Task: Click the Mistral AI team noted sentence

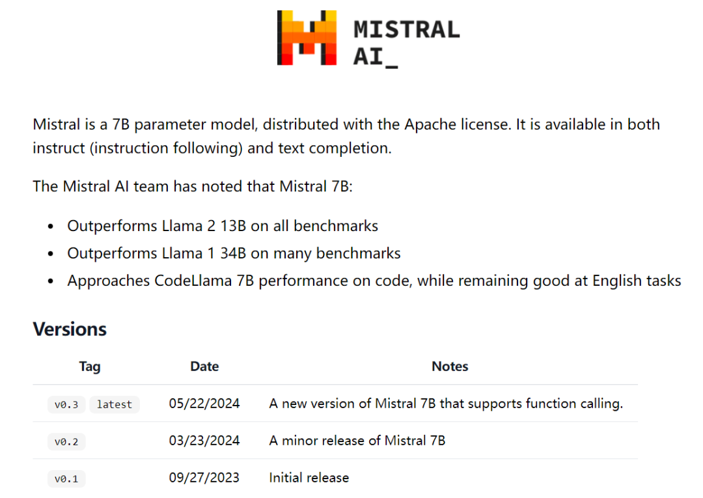Action: click(192, 186)
